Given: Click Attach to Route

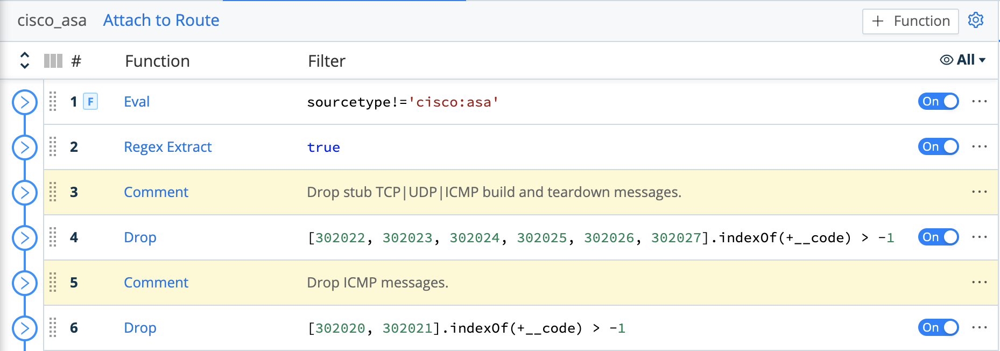Looking at the screenshot, I should click(x=160, y=20).
